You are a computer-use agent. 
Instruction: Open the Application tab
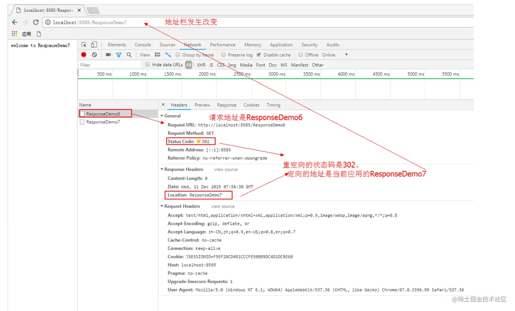[281, 45]
